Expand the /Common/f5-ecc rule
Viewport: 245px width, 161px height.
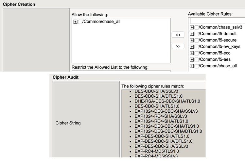(192, 53)
